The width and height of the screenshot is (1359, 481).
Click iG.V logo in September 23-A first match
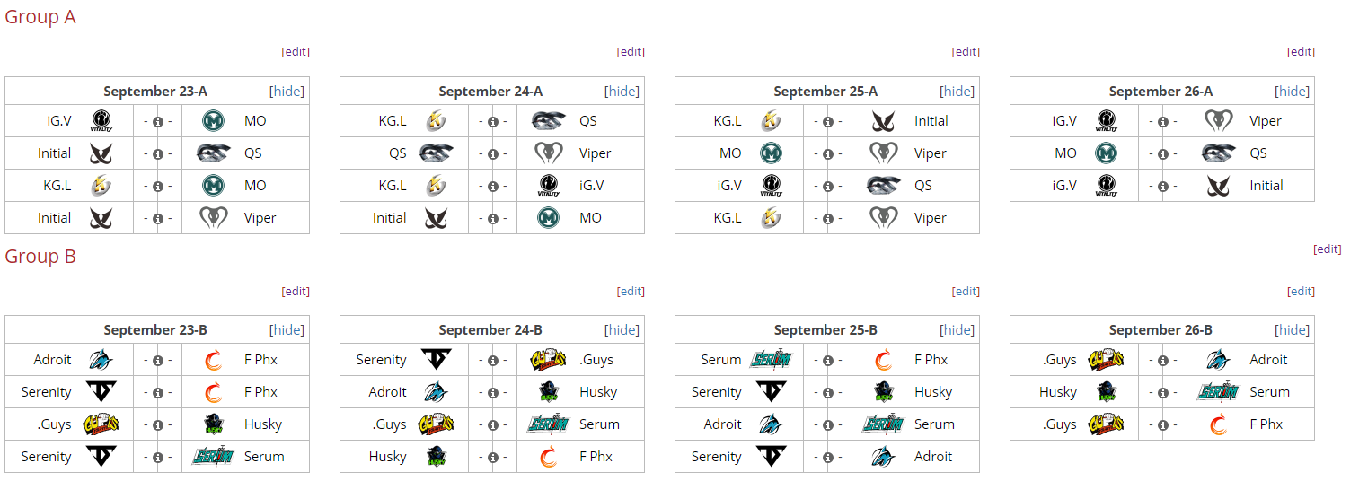coord(101,121)
